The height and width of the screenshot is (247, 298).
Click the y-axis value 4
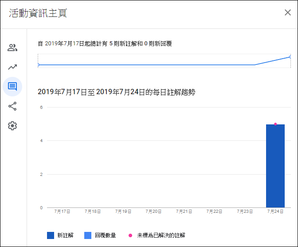pos(41,141)
